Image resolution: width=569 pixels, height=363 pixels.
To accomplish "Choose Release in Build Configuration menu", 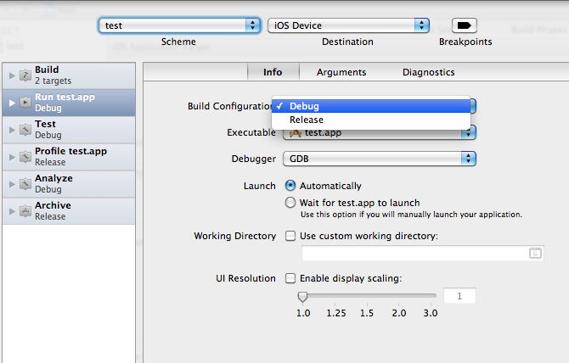I will 371,120.
